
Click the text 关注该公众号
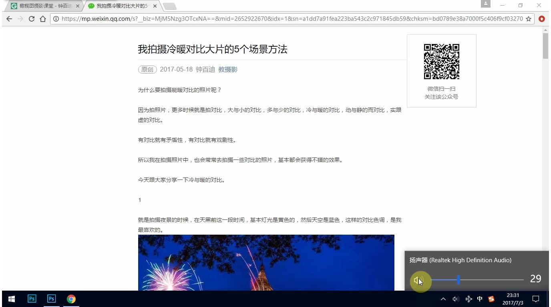(441, 97)
